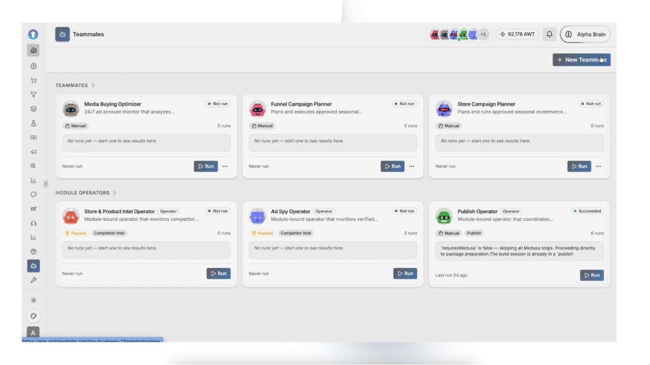Open the shopping cart sidebar icon
This screenshot has height=365, width=650.
point(34,80)
